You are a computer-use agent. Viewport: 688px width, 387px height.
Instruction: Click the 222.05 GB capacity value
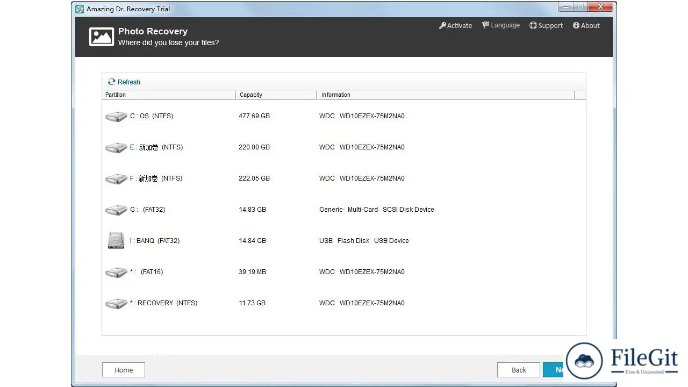click(x=254, y=178)
